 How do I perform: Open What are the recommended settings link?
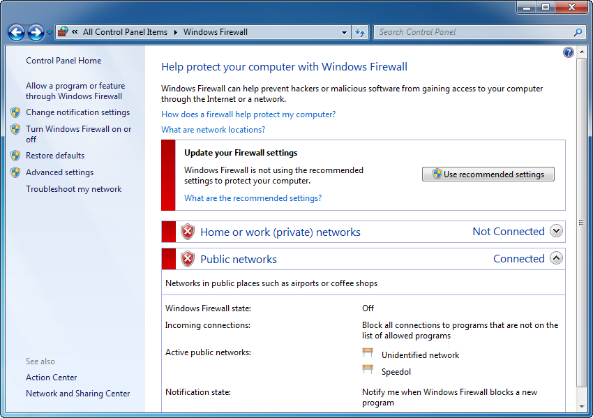point(253,198)
